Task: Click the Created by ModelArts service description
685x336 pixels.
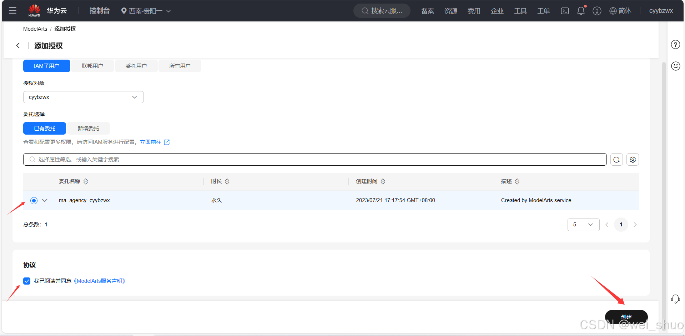Action: pyautogui.click(x=537, y=200)
